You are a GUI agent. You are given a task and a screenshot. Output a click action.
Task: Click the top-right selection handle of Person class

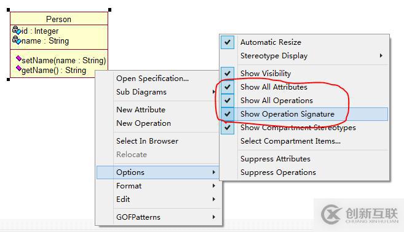pos(109,10)
